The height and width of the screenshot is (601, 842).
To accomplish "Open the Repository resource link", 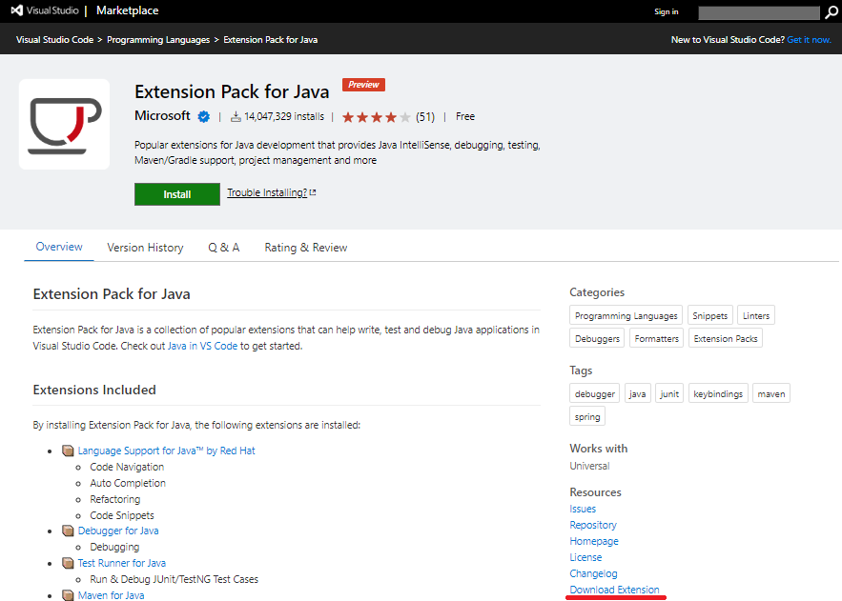I will [x=593, y=525].
